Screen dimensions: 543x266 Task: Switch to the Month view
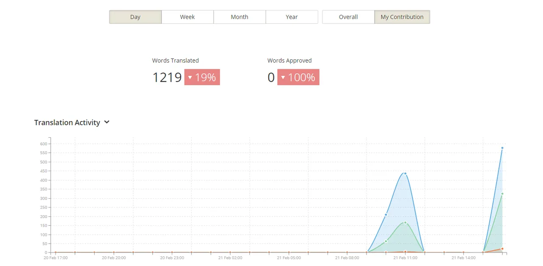coord(240,17)
